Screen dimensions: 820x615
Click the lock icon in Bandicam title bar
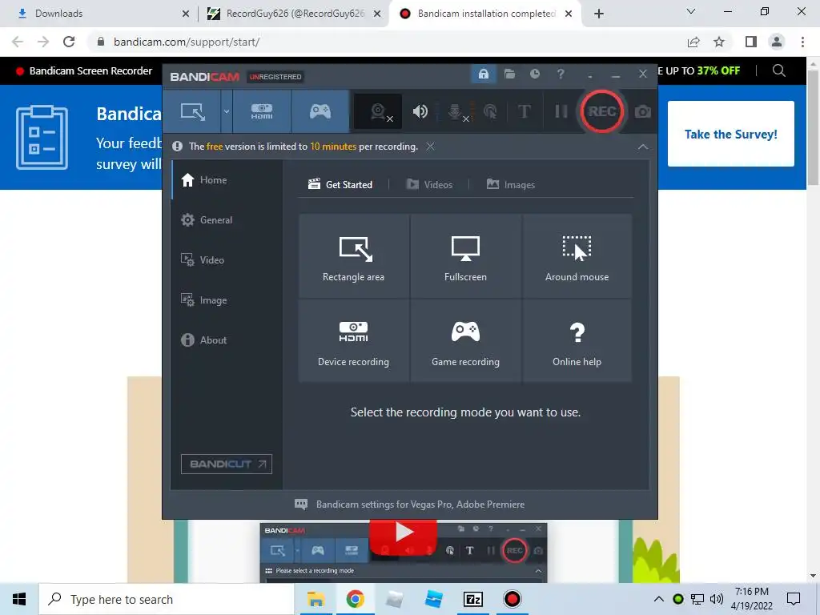pyautogui.click(x=483, y=74)
